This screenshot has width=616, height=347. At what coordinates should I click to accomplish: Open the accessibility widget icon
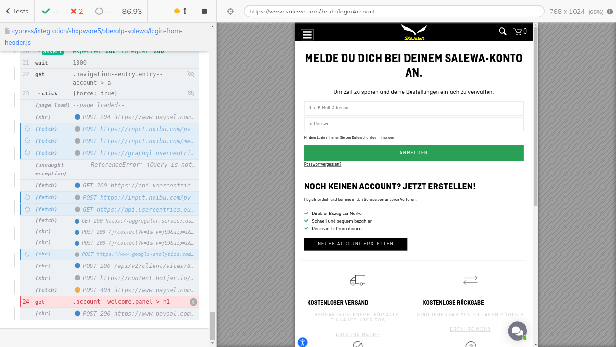[302, 342]
